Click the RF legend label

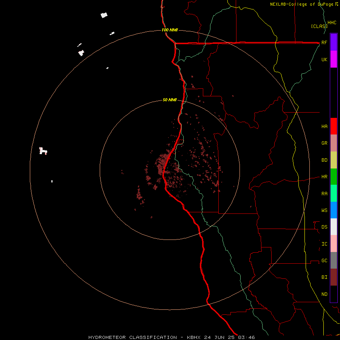[324, 43]
